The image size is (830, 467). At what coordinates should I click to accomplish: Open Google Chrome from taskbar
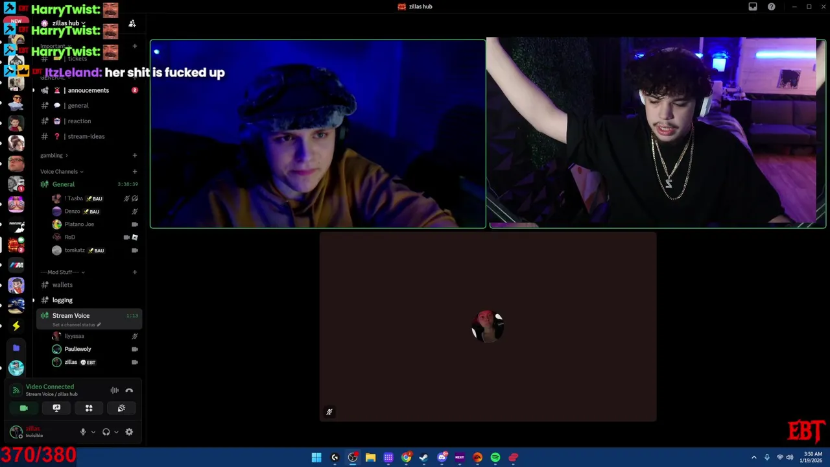coord(406,457)
